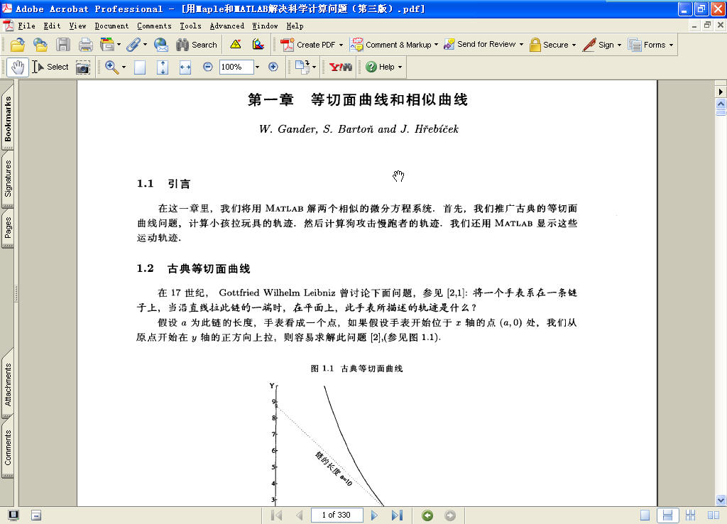727x524 pixels.
Task: Expand the Zoom tool options arrow
Action: (x=124, y=67)
